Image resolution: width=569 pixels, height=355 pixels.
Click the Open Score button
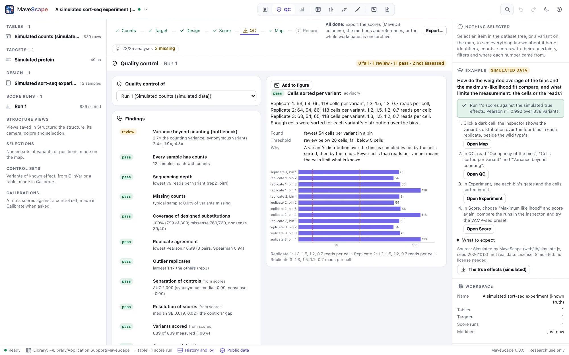479,229
